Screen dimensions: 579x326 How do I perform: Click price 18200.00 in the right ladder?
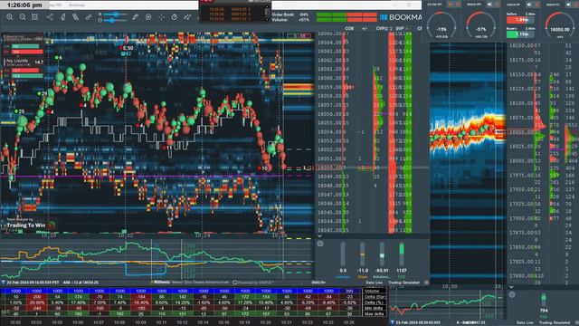click(521, 45)
